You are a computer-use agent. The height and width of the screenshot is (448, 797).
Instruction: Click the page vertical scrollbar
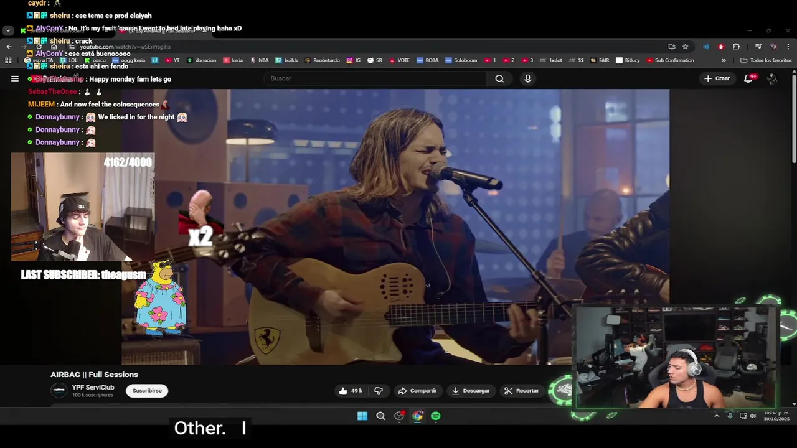click(x=794, y=118)
